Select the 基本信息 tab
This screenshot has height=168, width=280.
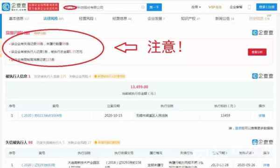click(x=19, y=19)
